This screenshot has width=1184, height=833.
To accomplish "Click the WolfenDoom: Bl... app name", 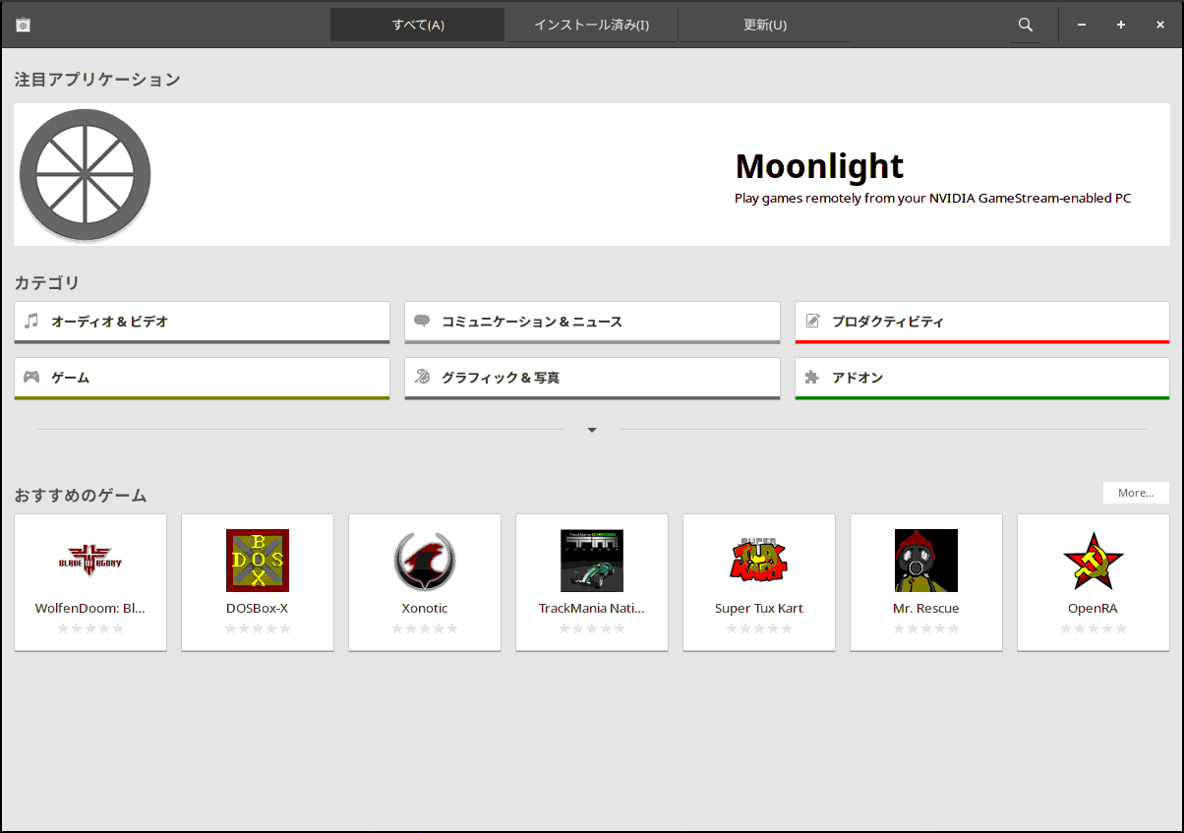I will pyautogui.click(x=90, y=608).
